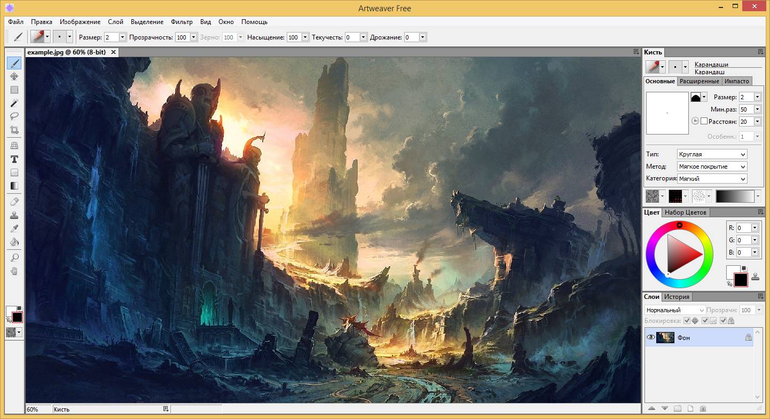Switch to the Набор Цветов tab
Viewport: 770px width, 419px height.
686,212
